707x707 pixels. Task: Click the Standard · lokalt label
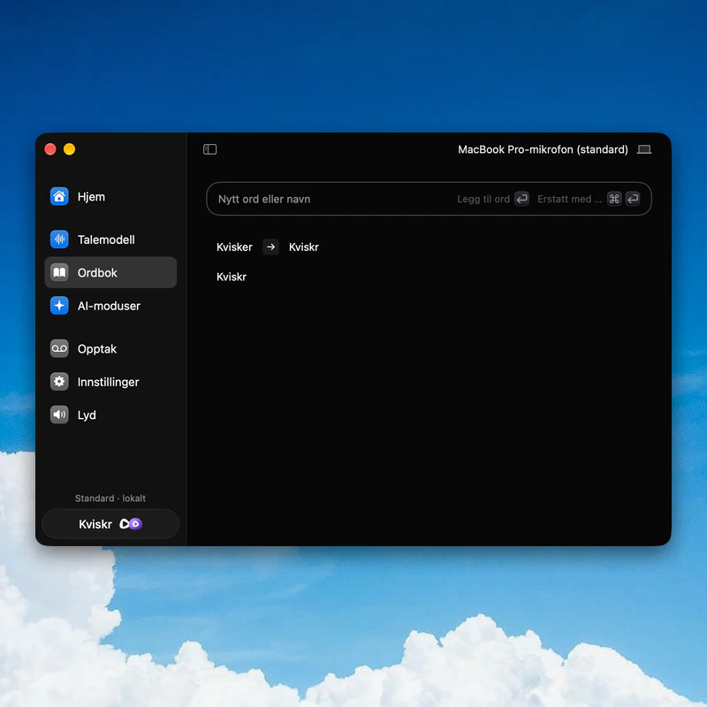[110, 498]
